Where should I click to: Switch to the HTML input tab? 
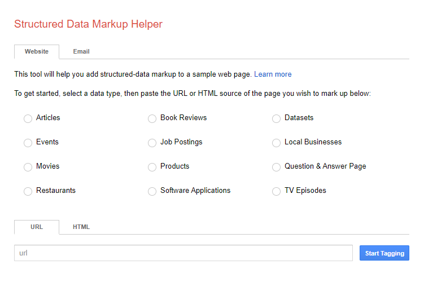pyautogui.click(x=81, y=227)
